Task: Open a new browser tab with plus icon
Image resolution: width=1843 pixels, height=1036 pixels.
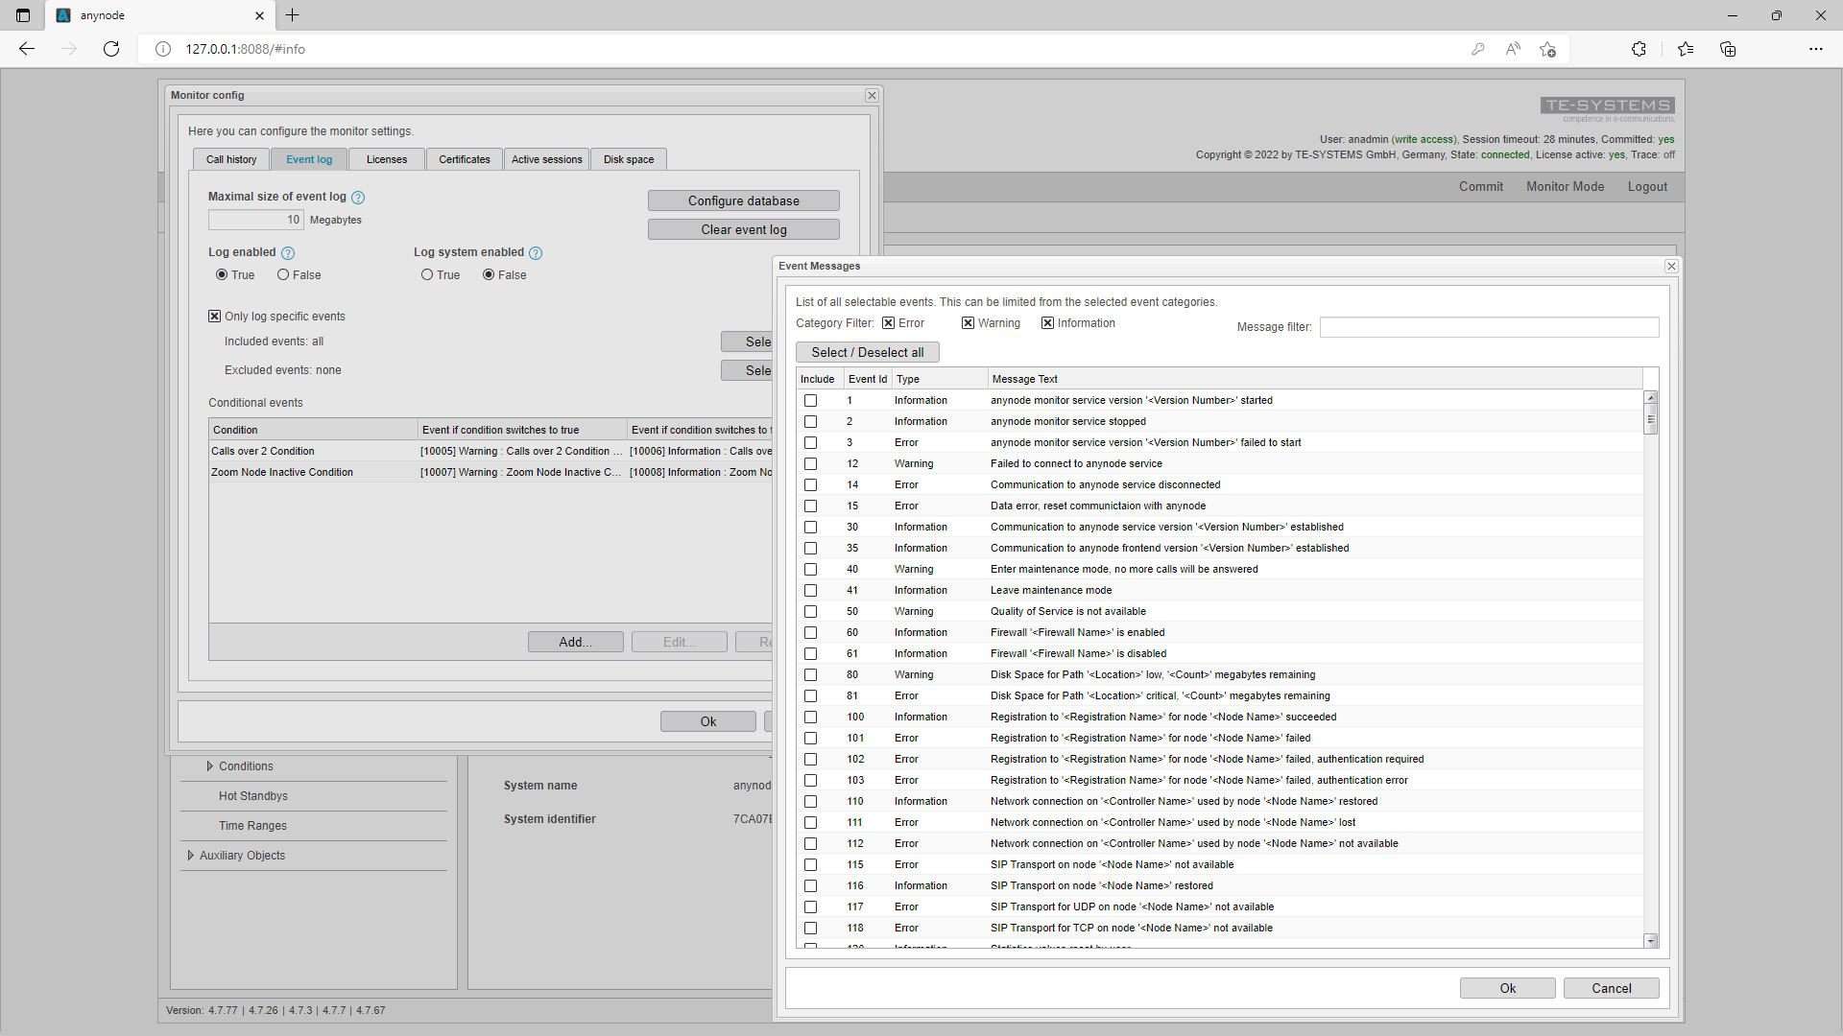Action: (293, 15)
